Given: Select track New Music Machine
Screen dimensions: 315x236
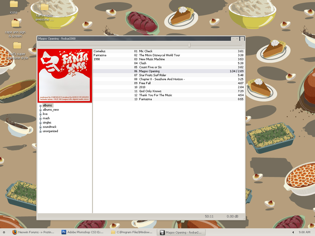Looking at the screenshot, I should pyautogui.click(x=168, y=59).
